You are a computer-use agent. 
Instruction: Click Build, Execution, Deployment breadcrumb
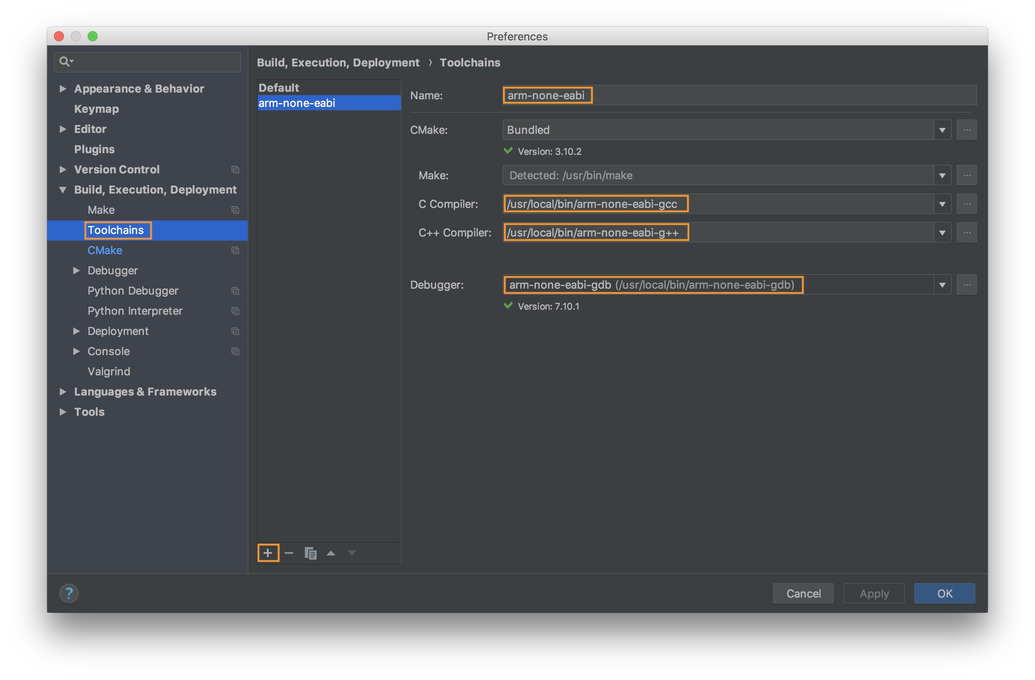tap(338, 63)
